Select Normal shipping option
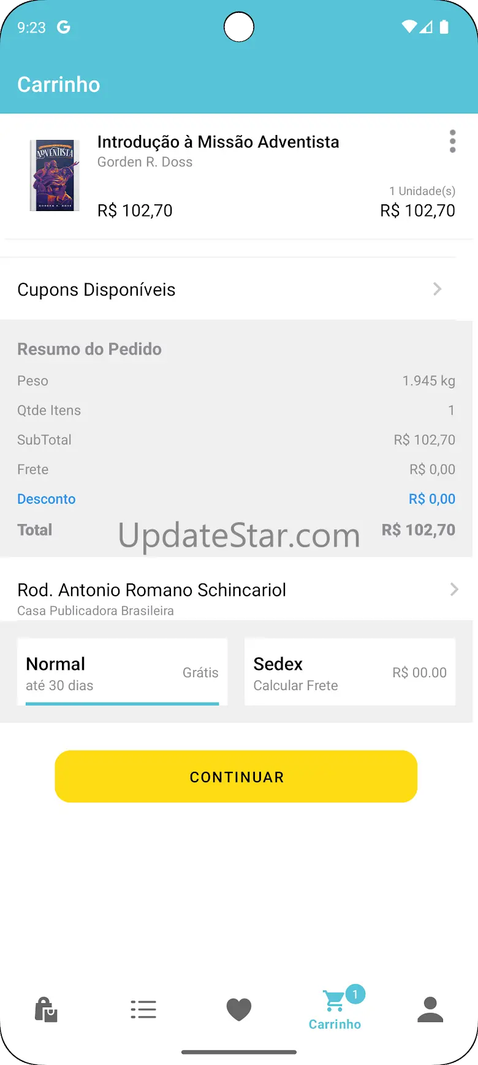Image resolution: width=478 pixels, height=1065 pixels. [x=122, y=672]
